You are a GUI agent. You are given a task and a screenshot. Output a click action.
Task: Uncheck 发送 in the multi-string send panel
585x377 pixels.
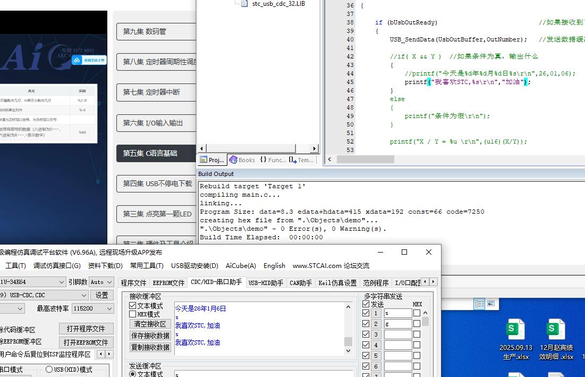[x=365, y=304]
